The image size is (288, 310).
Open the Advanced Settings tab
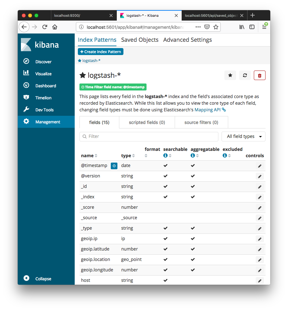click(x=187, y=40)
